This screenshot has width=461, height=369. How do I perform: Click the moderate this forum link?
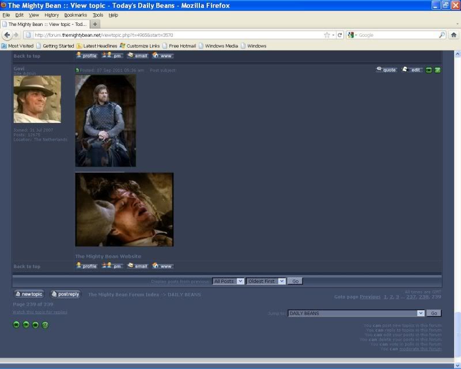click(421, 349)
